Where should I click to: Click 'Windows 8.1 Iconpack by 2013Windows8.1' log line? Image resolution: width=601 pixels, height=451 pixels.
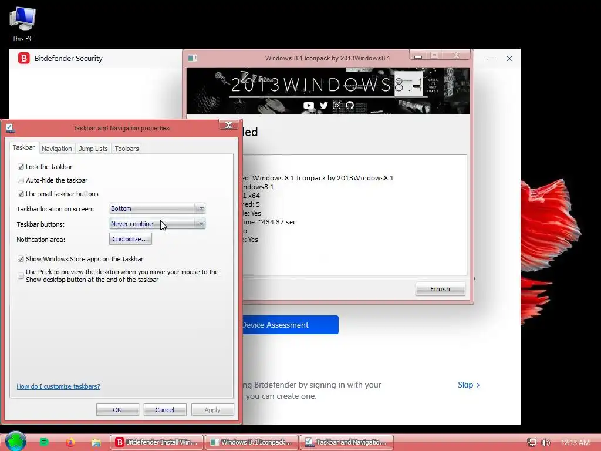point(323,177)
